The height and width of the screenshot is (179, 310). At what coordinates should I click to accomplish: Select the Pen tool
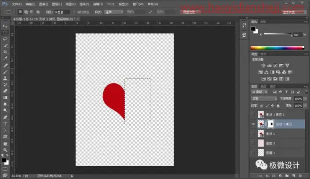pos(5,117)
